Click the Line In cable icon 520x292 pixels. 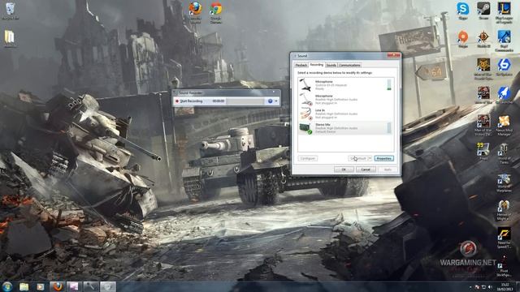coord(305,114)
